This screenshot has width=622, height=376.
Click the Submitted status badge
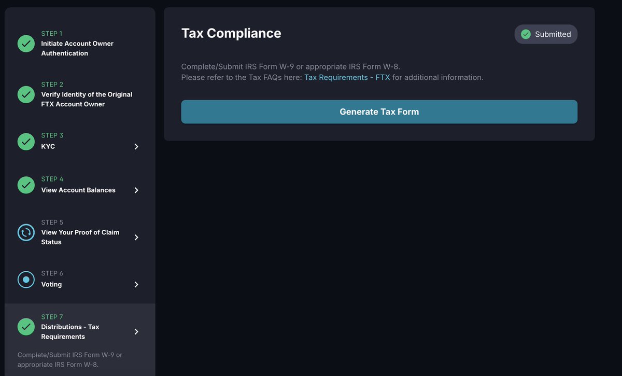pyautogui.click(x=546, y=34)
